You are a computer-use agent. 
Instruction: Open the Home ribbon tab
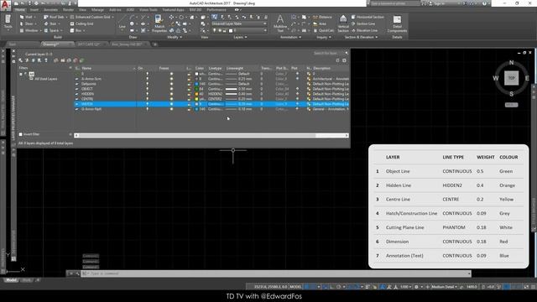20,10
